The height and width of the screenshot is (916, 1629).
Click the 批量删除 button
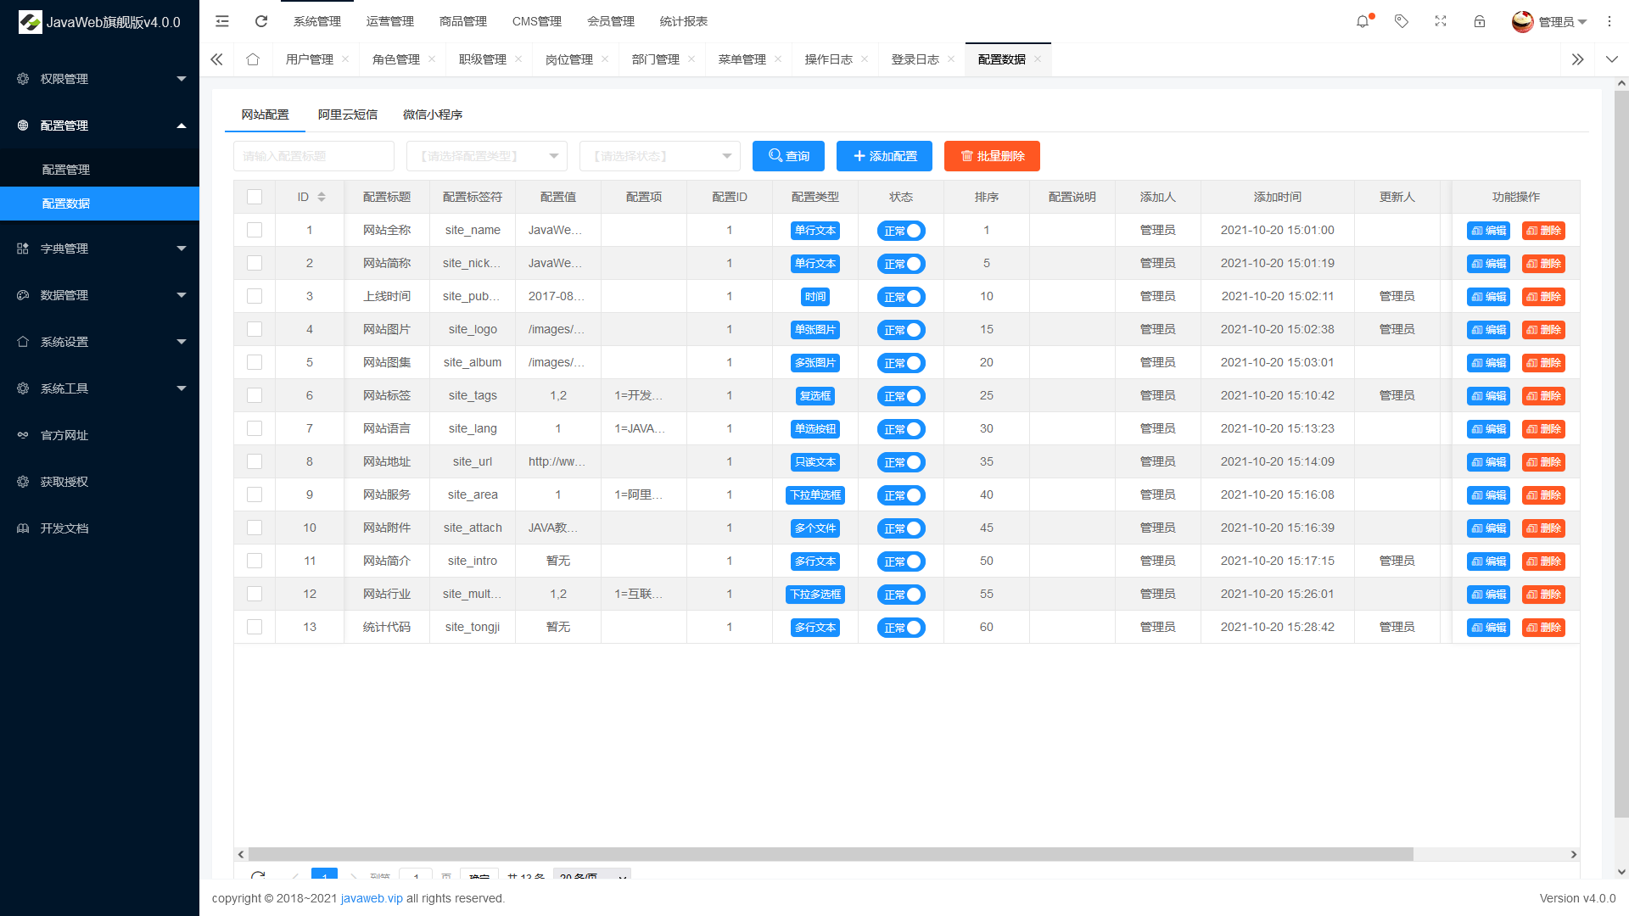[x=992, y=156]
